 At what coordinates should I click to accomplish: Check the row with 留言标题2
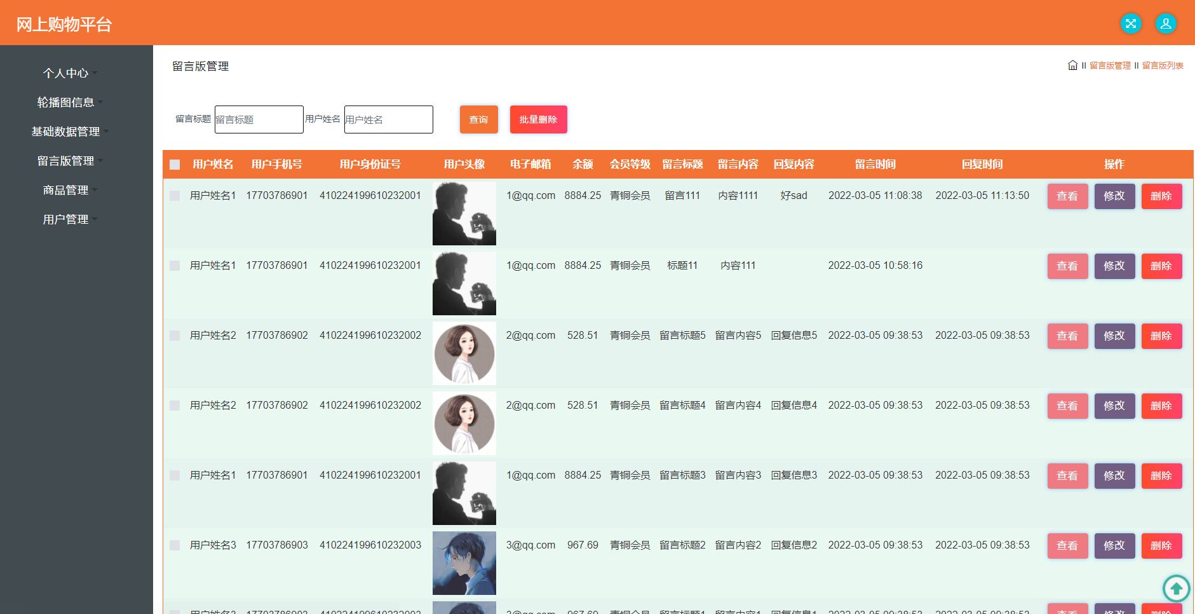coord(175,545)
